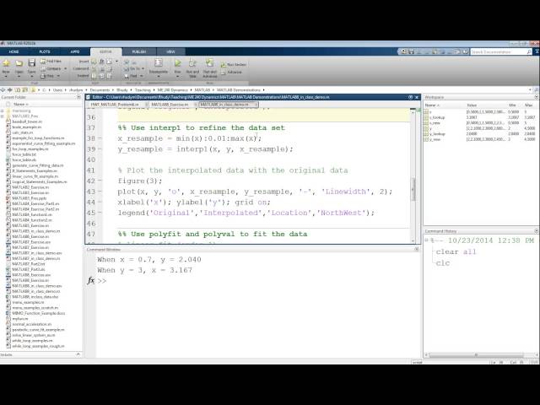This screenshot has height=405, width=540.
Task: Open HW7_MATLAB_Problem8.m editor tab
Action: tap(115, 105)
